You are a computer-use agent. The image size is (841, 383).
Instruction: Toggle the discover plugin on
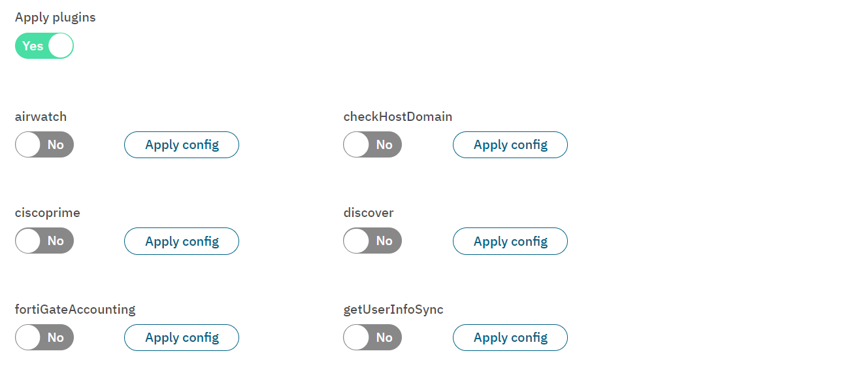pyautogui.click(x=372, y=241)
